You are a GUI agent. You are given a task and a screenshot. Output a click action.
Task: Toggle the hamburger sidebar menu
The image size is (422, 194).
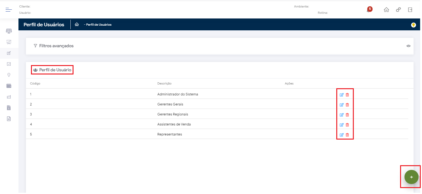(x=9, y=10)
